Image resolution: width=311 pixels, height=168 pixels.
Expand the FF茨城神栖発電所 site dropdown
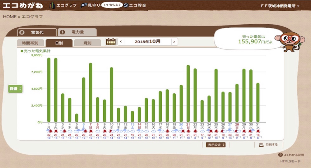(x=280, y=6)
